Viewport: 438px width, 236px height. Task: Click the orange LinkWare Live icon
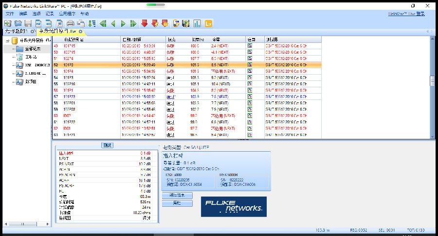pyautogui.click(x=208, y=24)
